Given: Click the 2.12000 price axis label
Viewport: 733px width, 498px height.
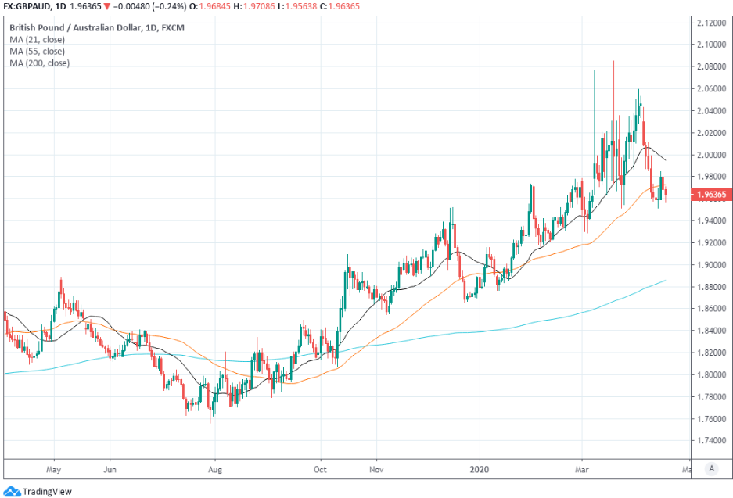Looking at the screenshot, I should 711,23.
